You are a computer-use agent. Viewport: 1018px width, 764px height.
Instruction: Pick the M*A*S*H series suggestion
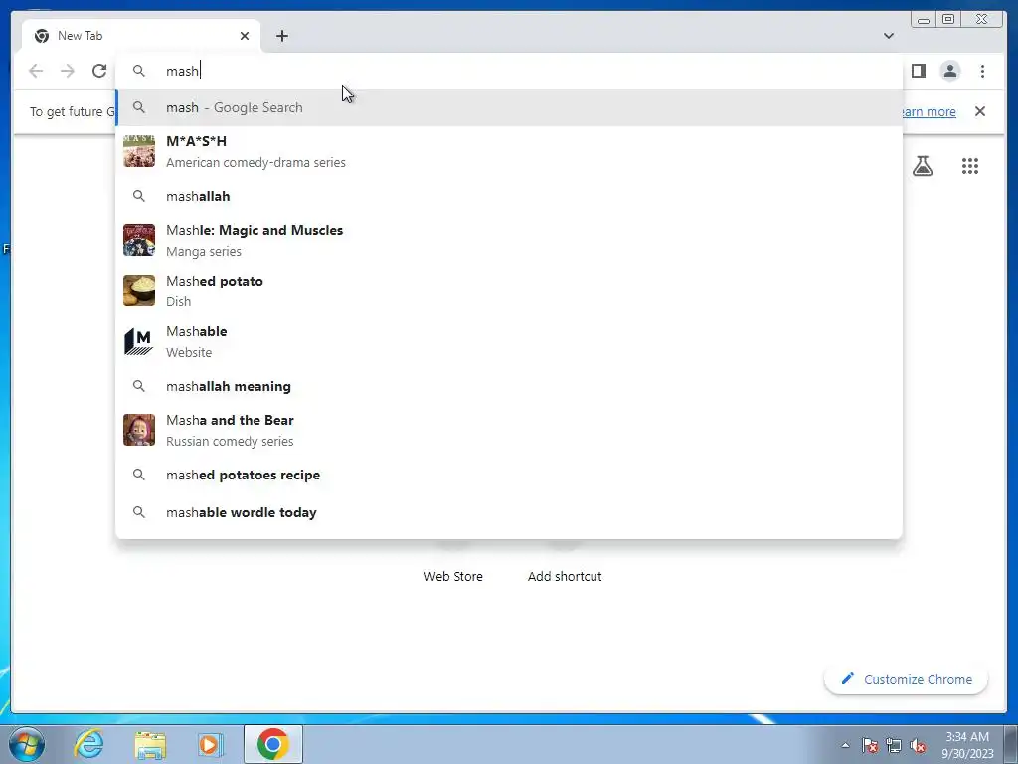[x=509, y=151]
